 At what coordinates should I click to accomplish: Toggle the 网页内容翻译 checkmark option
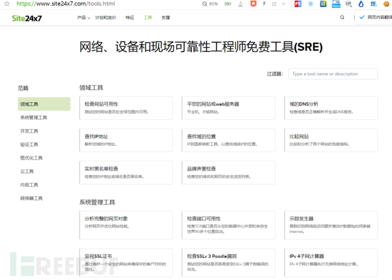(362, 18)
